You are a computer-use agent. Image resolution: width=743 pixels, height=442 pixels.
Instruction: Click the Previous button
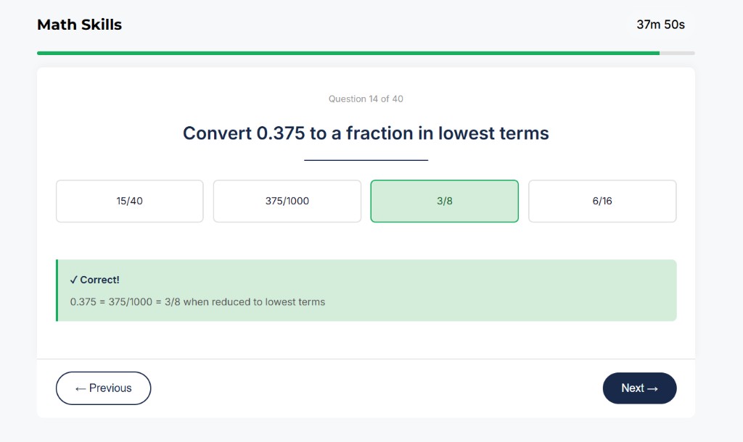coord(103,388)
